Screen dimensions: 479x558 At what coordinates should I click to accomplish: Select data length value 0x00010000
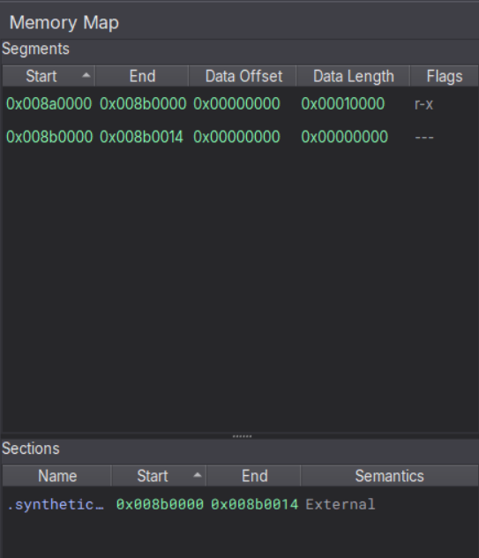point(343,104)
